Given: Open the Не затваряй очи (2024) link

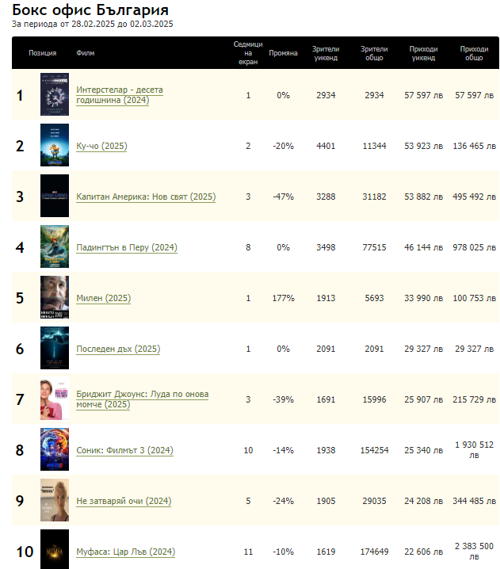Looking at the screenshot, I should (x=124, y=501).
